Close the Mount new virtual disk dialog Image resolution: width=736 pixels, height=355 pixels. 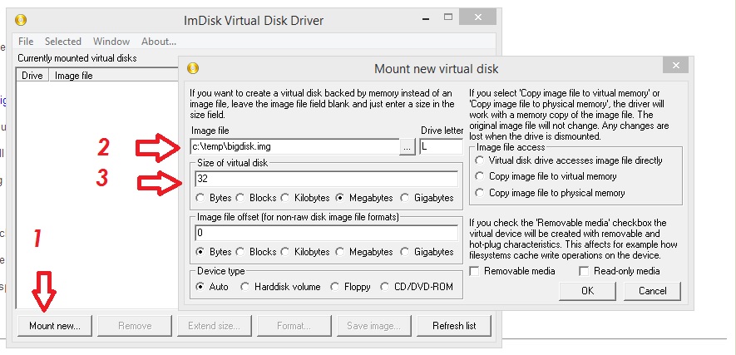pos(675,66)
